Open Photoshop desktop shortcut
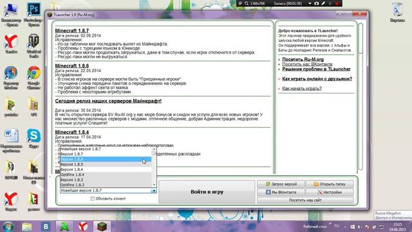 pyautogui.click(x=33, y=14)
